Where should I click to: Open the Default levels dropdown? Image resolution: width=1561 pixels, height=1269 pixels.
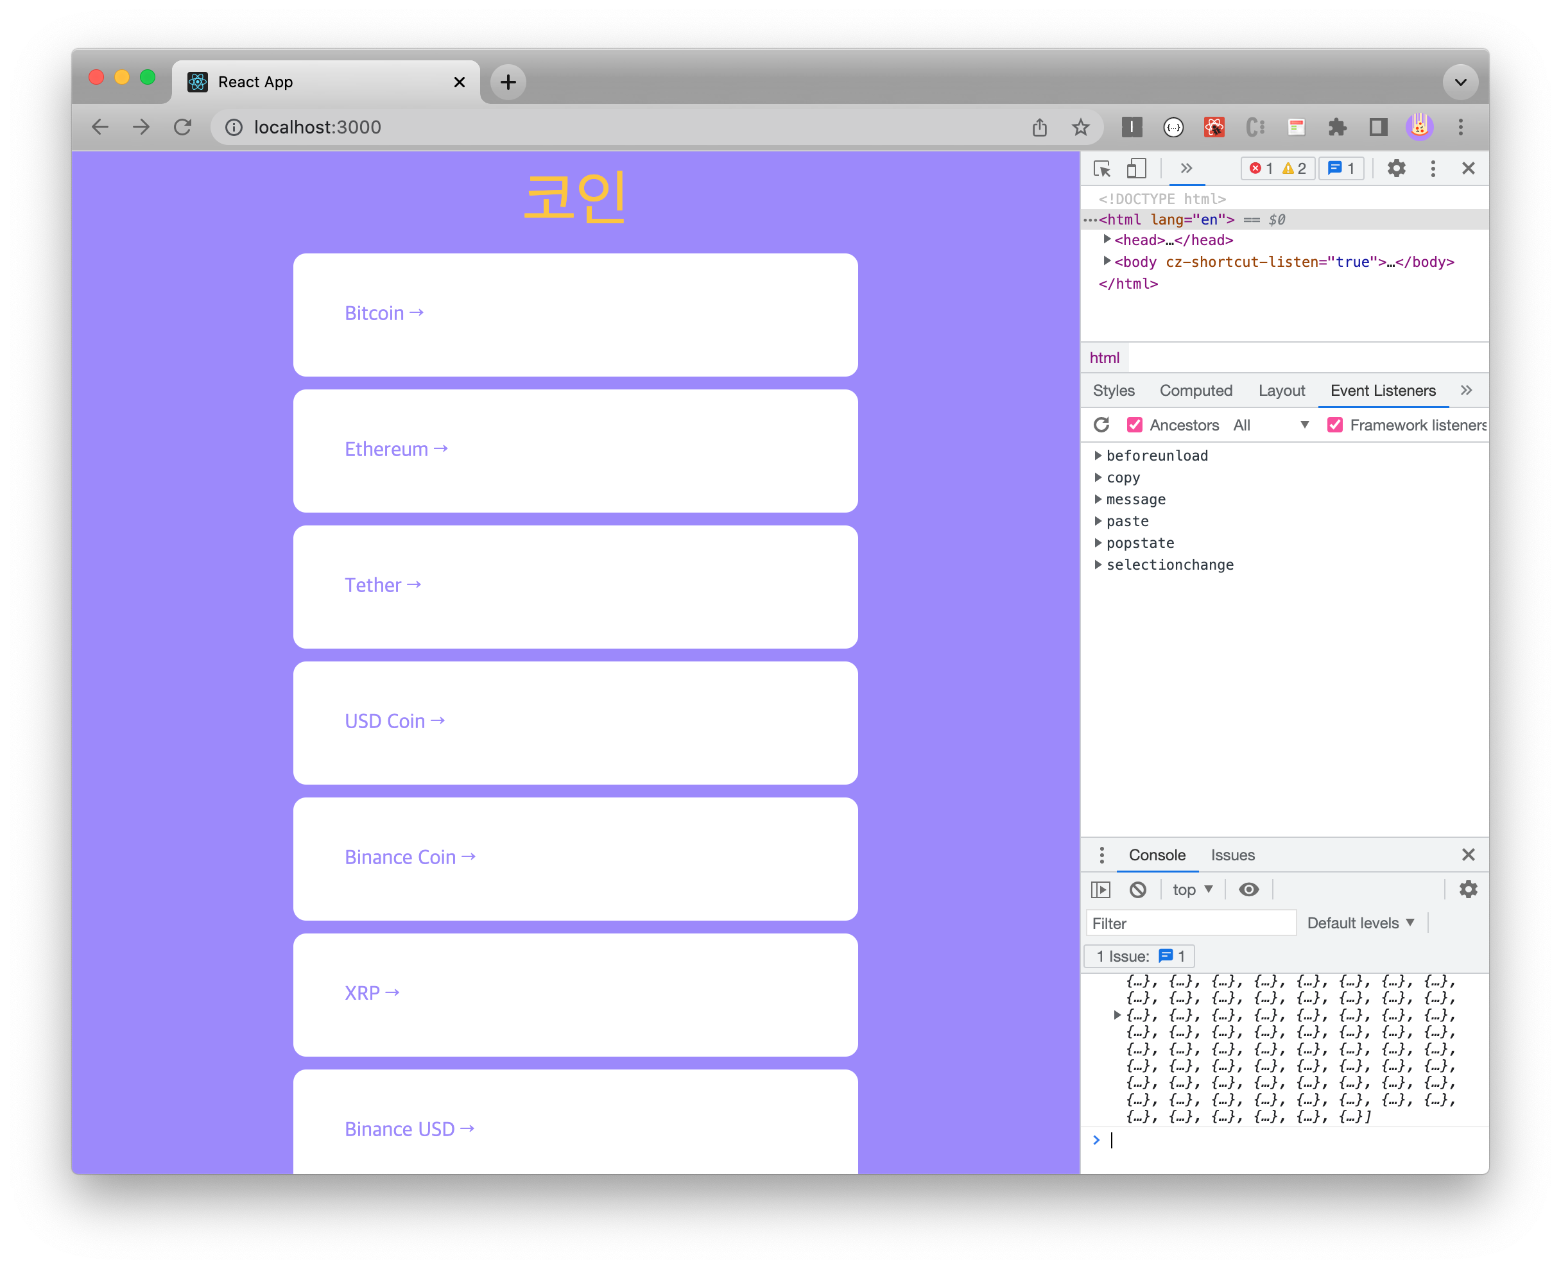(1360, 923)
